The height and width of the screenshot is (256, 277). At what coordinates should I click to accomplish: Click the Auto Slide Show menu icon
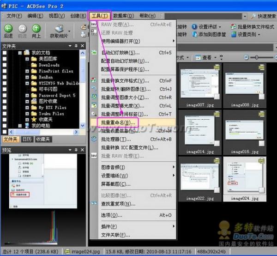(x=94, y=53)
